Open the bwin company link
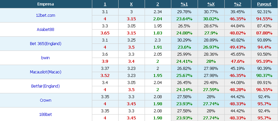278x121 pixels. point(46,58)
